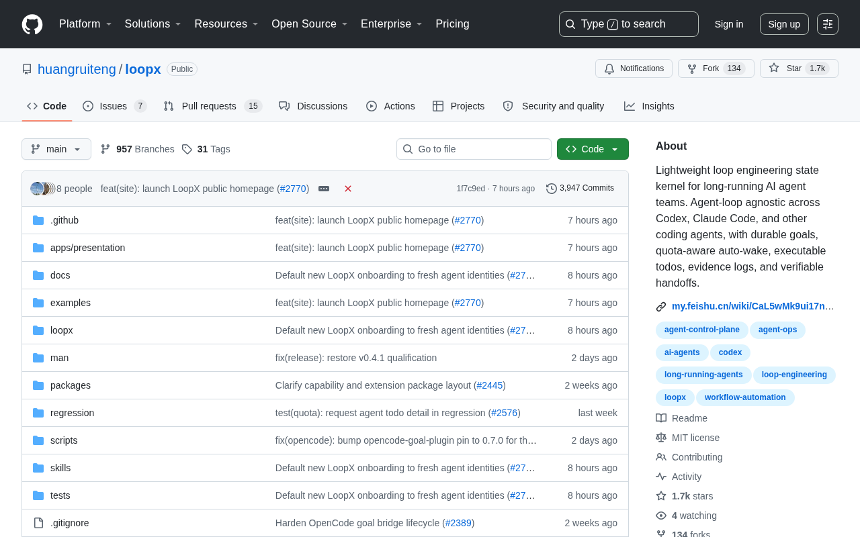Open contributor avatars on latest commit

click(43, 189)
